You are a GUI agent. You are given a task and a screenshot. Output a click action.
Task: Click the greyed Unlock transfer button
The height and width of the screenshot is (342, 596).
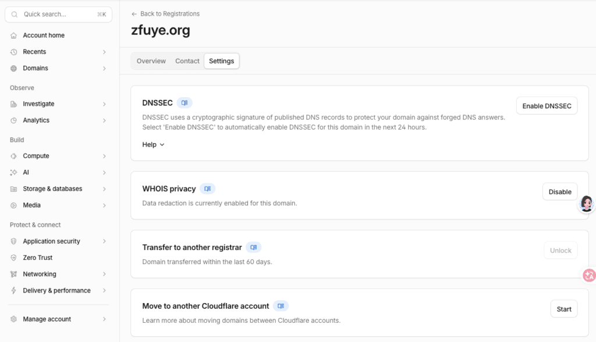click(560, 251)
